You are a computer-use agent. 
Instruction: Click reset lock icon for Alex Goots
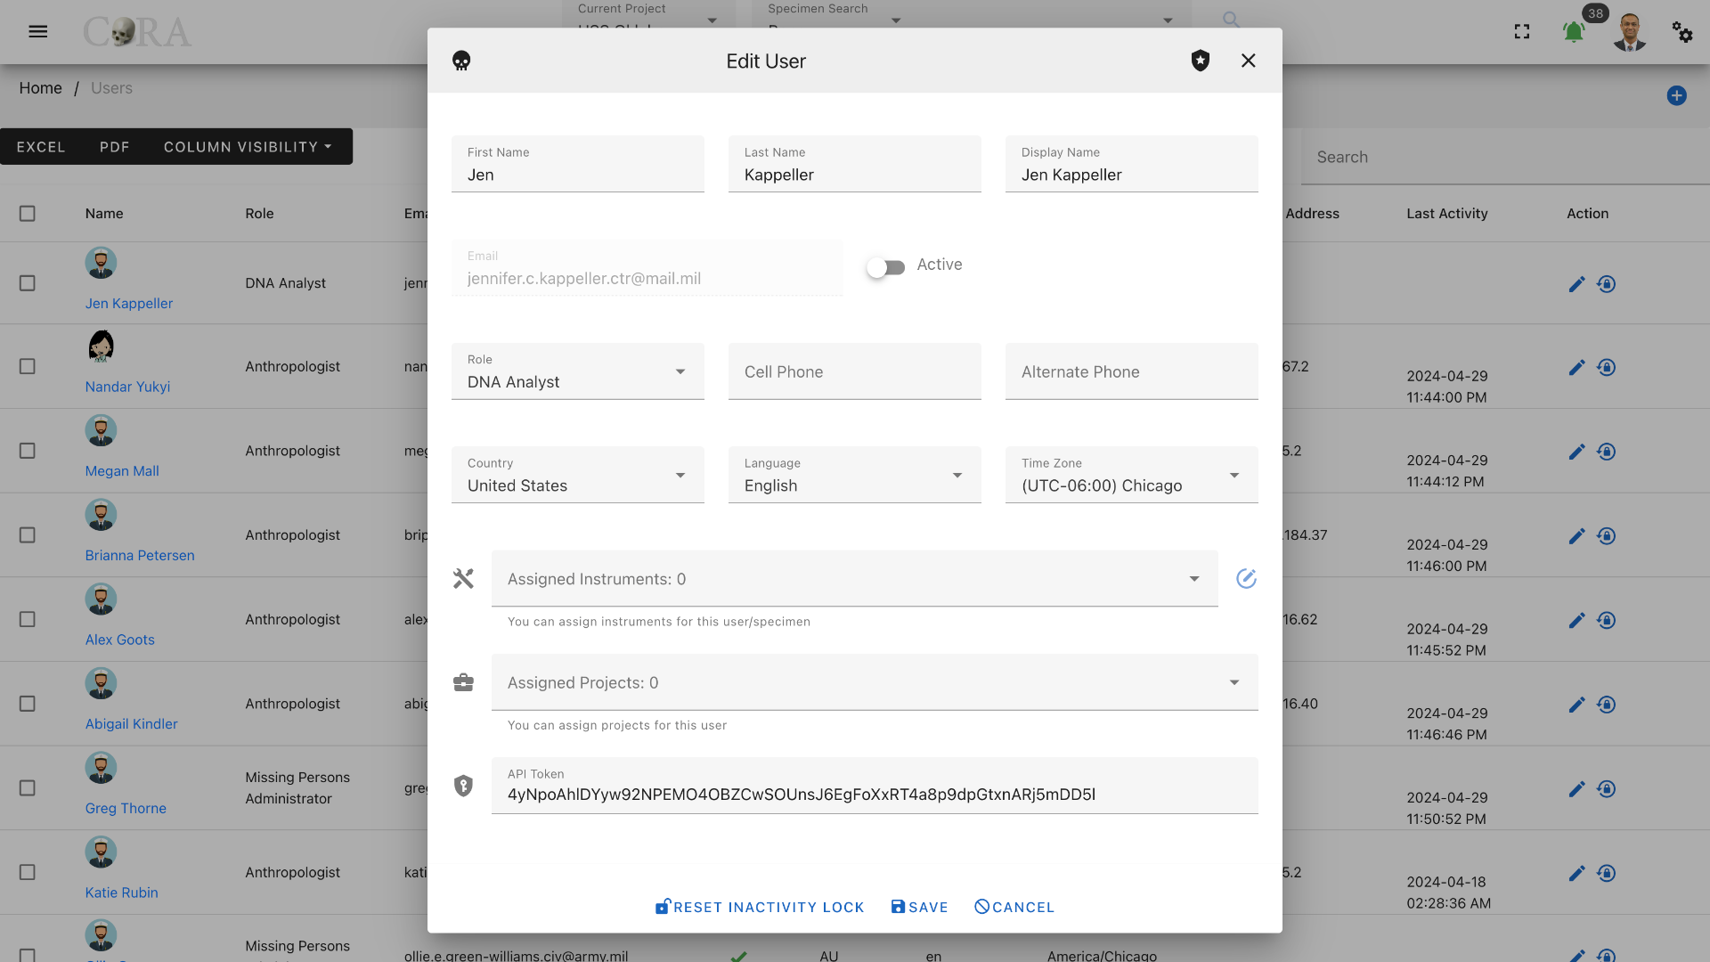pyautogui.click(x=1607, y=621)
